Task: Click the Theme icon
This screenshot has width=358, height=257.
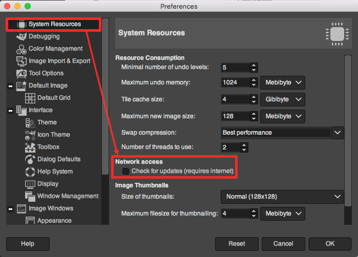Action: 30,123
